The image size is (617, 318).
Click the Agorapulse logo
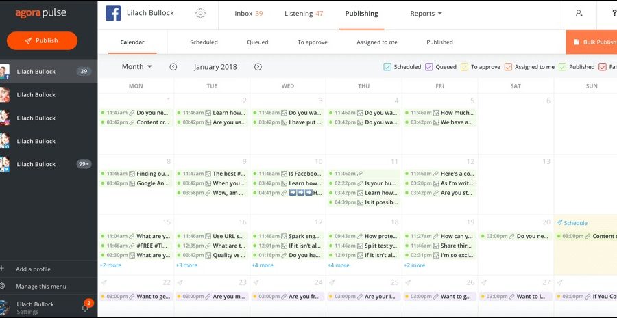pos(41,14)
